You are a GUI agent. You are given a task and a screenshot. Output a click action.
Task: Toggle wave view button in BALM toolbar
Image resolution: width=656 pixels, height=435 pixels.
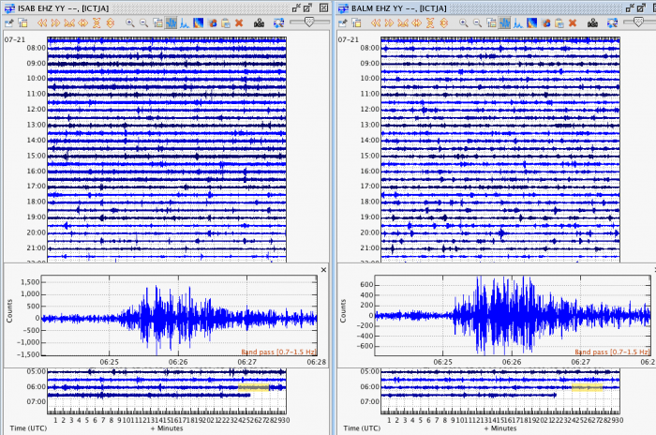click(504, 23)
